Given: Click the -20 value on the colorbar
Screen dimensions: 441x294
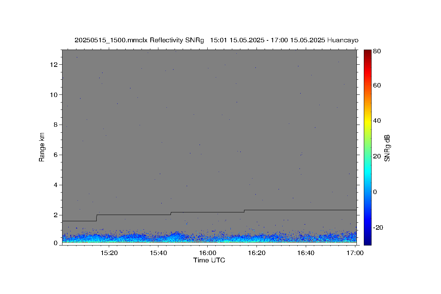Looking at the screenshot, I should click(x=377, y=227).
